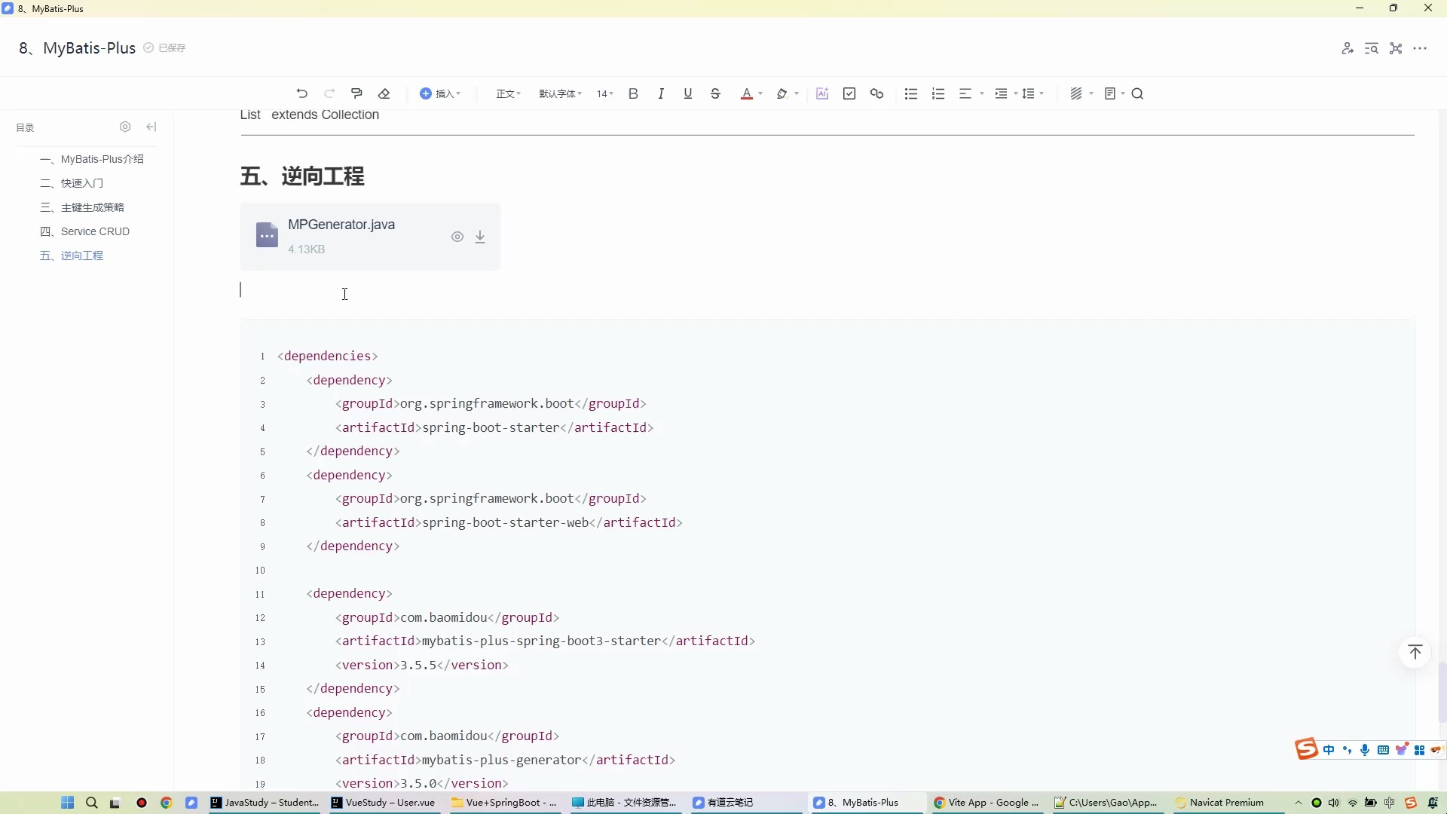1447x814 pixels.
Task: Click the redo arrow icon
Action: 329,93
